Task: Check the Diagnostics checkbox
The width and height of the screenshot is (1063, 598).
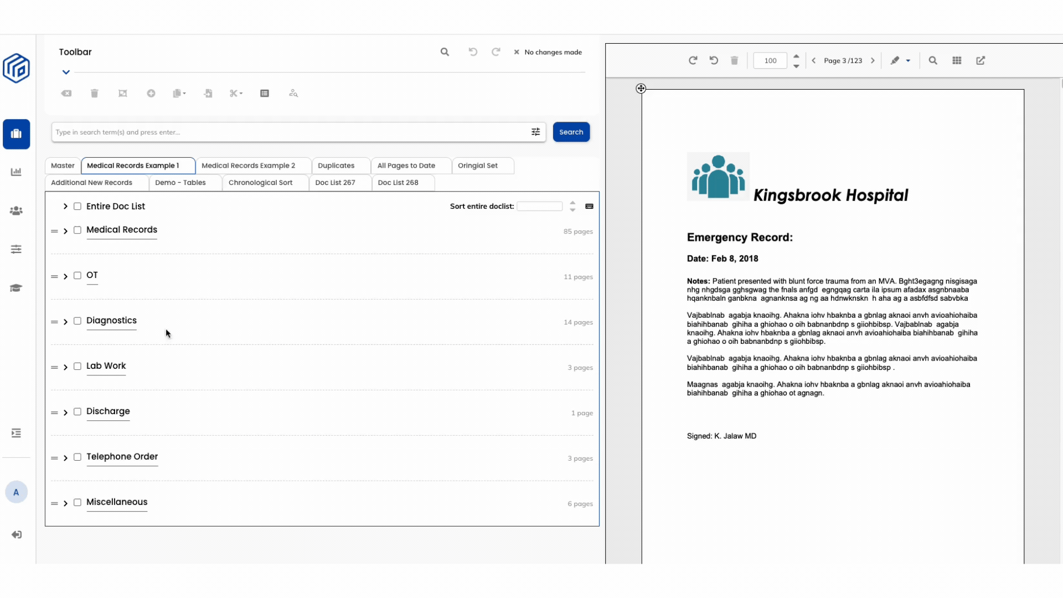Action: tap(78, 321)
